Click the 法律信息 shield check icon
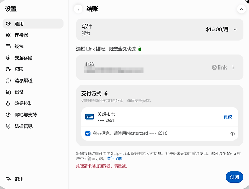This screenshot has width=249, height=189. [8, 126]
